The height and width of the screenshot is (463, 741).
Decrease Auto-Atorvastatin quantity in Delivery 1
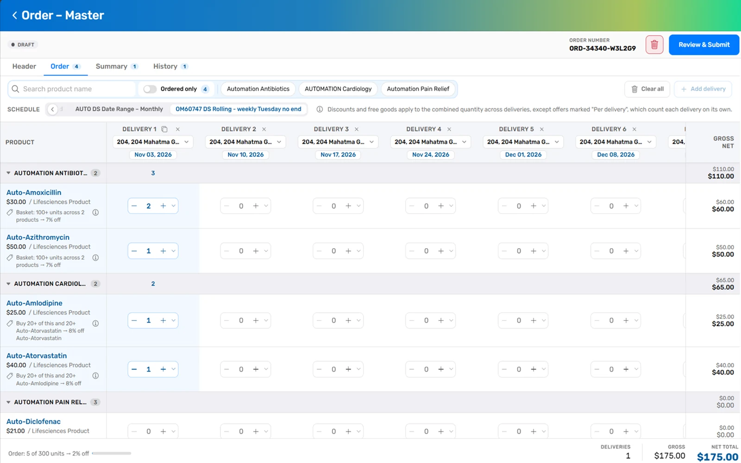(134, 369)
